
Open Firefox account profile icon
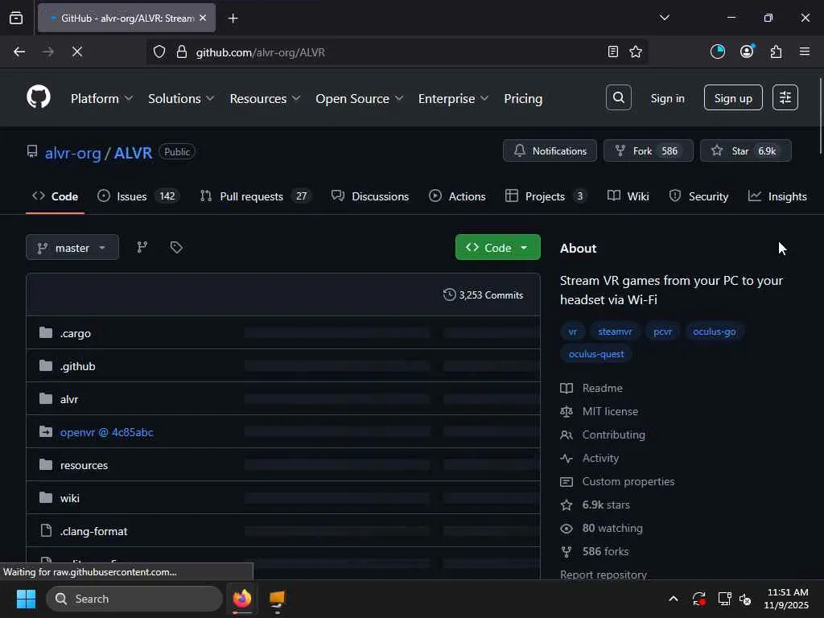coord(747,51)
